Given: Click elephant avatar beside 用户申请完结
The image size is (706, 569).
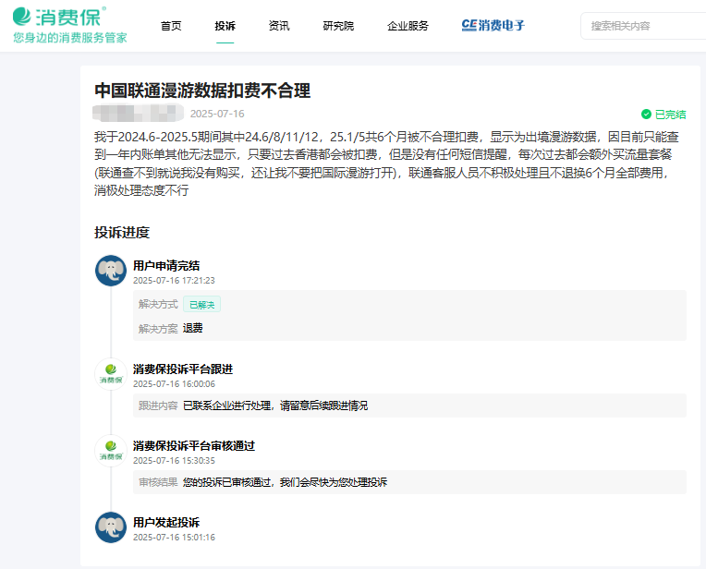Looking at the screenshot, I should click(111, 271).
